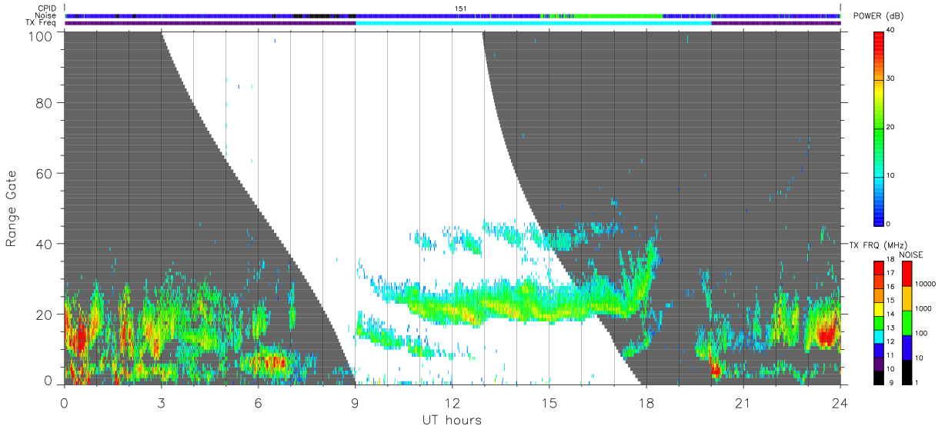Click the 'UT hours' axis title
The image size is (945, 436).
[452, 421]
